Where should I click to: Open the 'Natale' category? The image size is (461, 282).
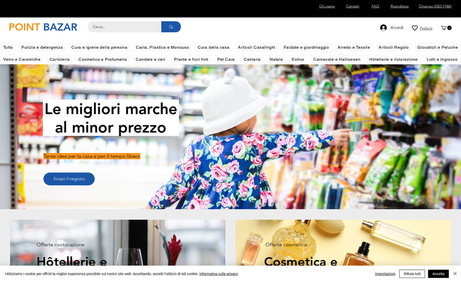click(276, 59)
